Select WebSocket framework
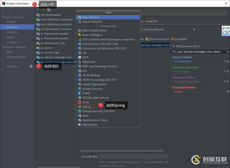This screenshot has width=230, height=168. 108,125
